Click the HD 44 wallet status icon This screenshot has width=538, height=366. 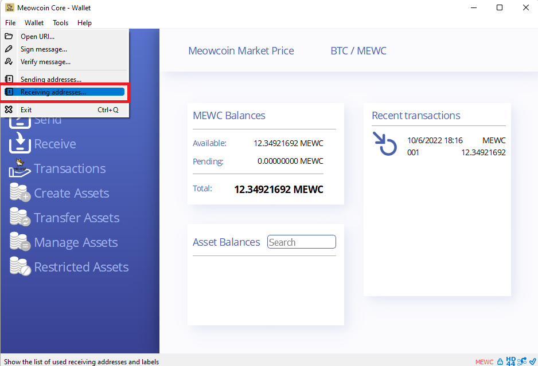point(510,361)
